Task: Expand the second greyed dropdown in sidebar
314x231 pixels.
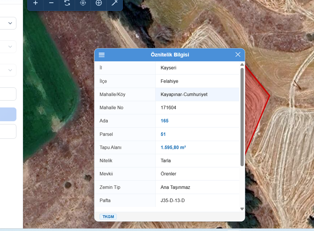Action: point(8,47)
